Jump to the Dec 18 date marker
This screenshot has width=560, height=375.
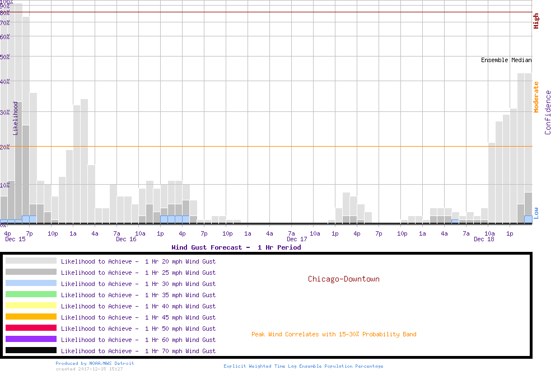[484, 239]
